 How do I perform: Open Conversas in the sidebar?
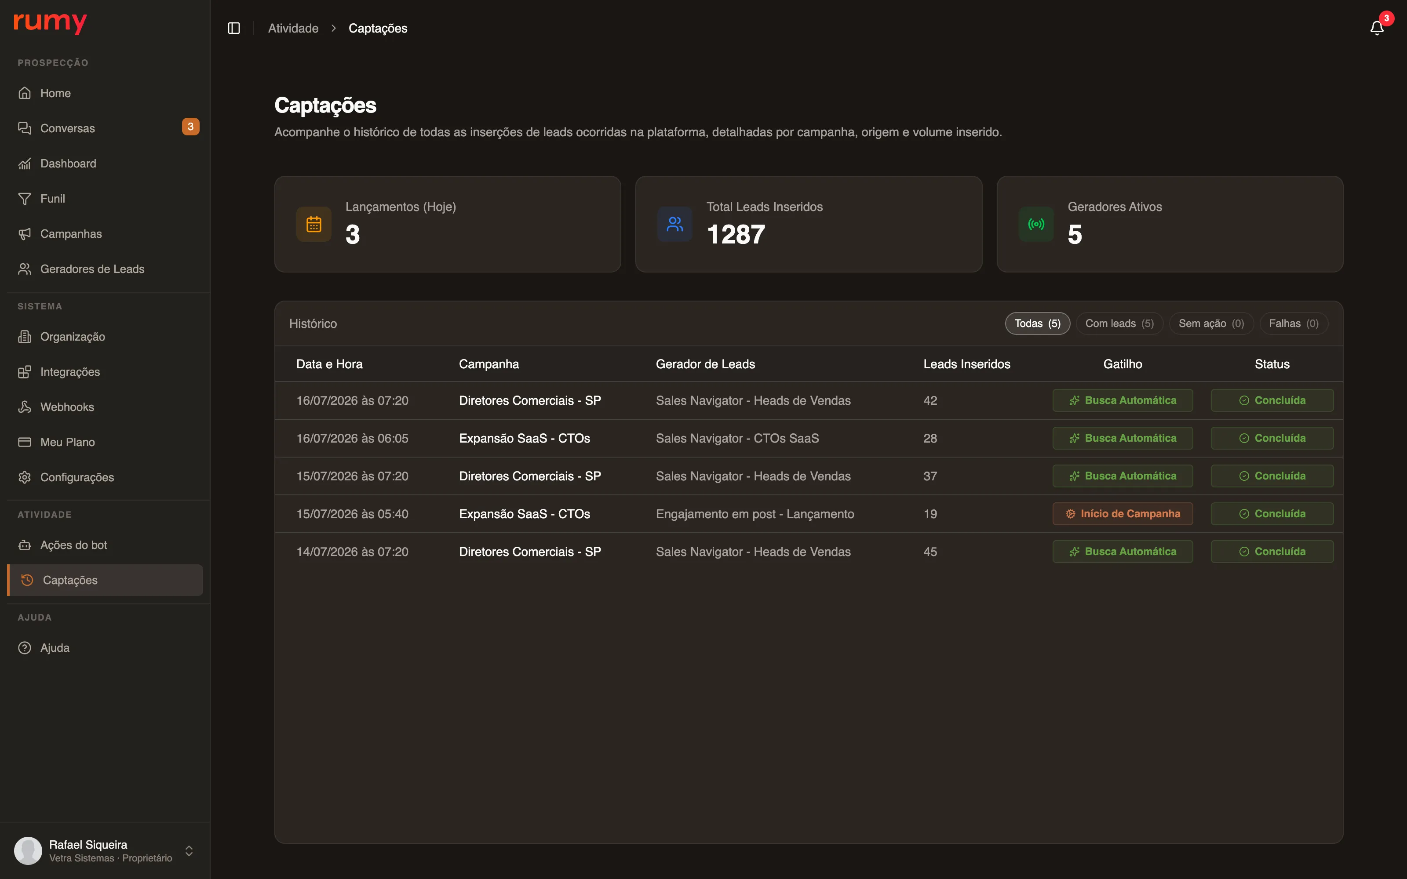click(x=105, y=128)
